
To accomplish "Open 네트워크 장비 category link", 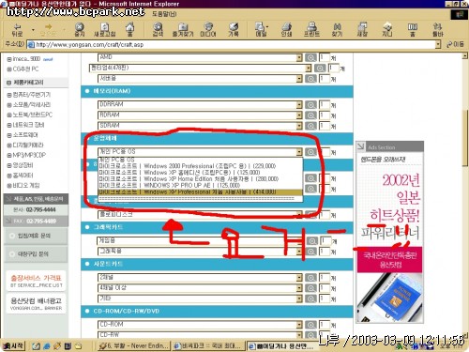I will (28, 125).
